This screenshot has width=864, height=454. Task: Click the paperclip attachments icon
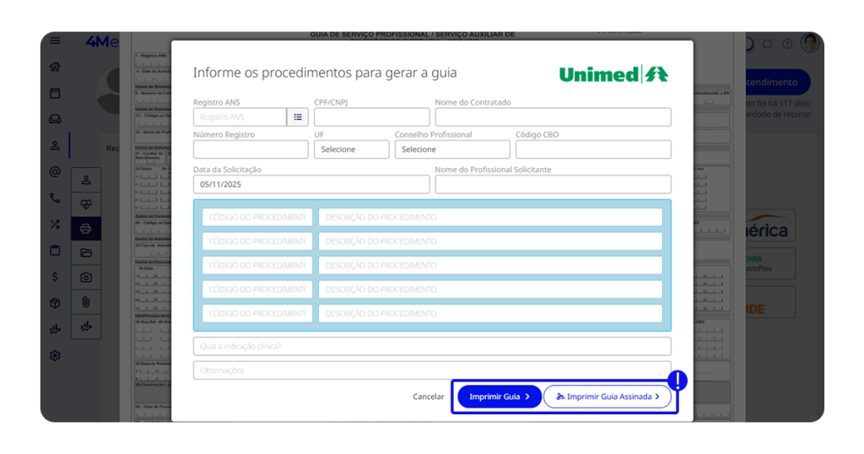[x=85, y=301]
